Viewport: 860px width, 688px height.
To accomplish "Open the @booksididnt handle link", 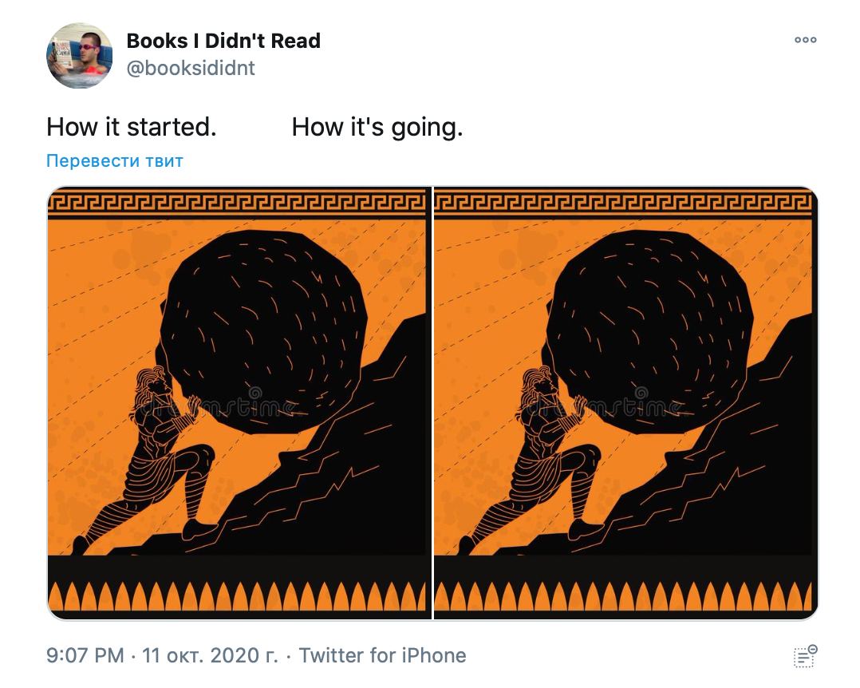I will click(191, 68).
